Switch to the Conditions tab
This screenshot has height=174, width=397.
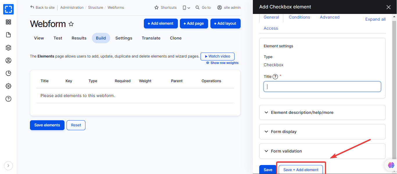coord(299,17)
